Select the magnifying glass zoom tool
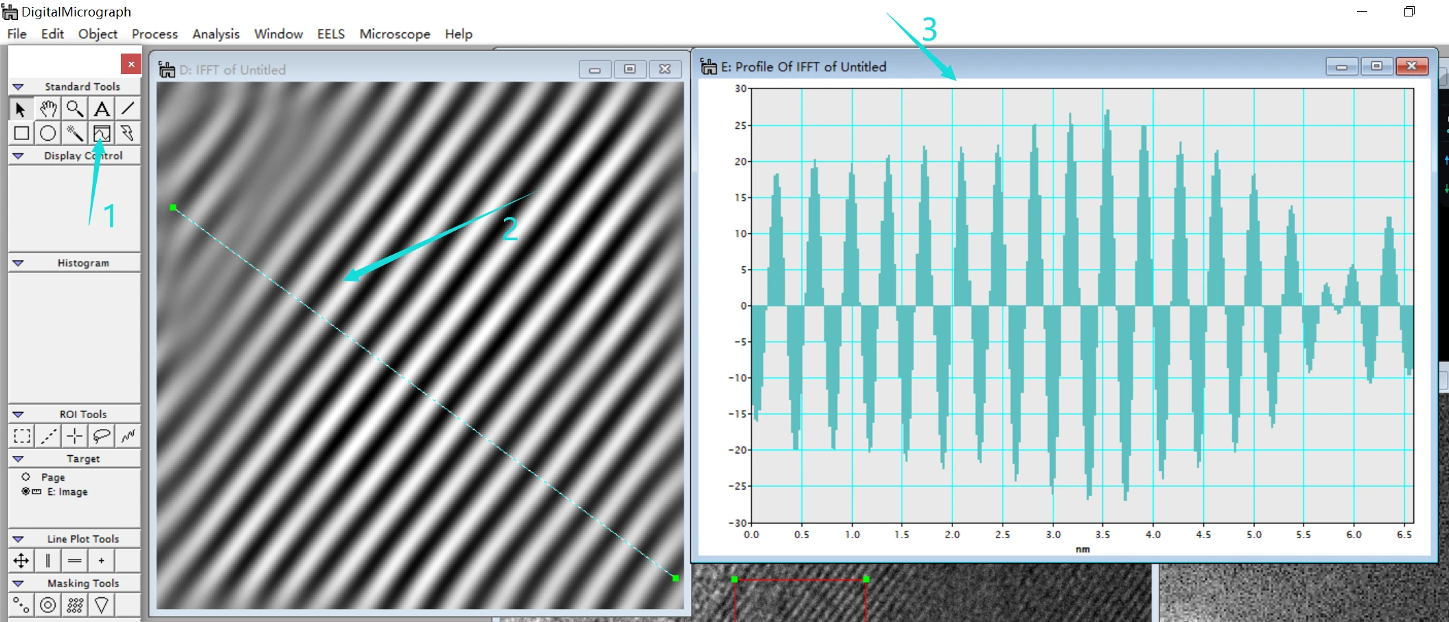Screen dimensions: 1449x622 coord(75,108)
